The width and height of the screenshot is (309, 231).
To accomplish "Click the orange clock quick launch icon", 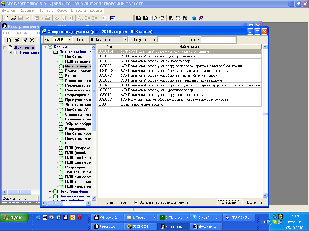I will [x=73, y=217].
